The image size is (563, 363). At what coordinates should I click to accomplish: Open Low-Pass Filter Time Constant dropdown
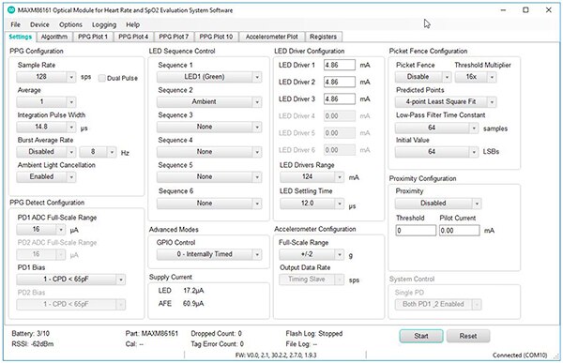coord(436,128)
